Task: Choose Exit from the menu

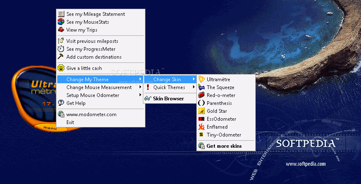Action: [101, 122]
